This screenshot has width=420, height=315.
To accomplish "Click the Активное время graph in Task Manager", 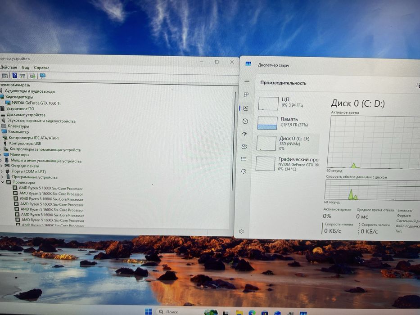I will [x=374, y=142].
